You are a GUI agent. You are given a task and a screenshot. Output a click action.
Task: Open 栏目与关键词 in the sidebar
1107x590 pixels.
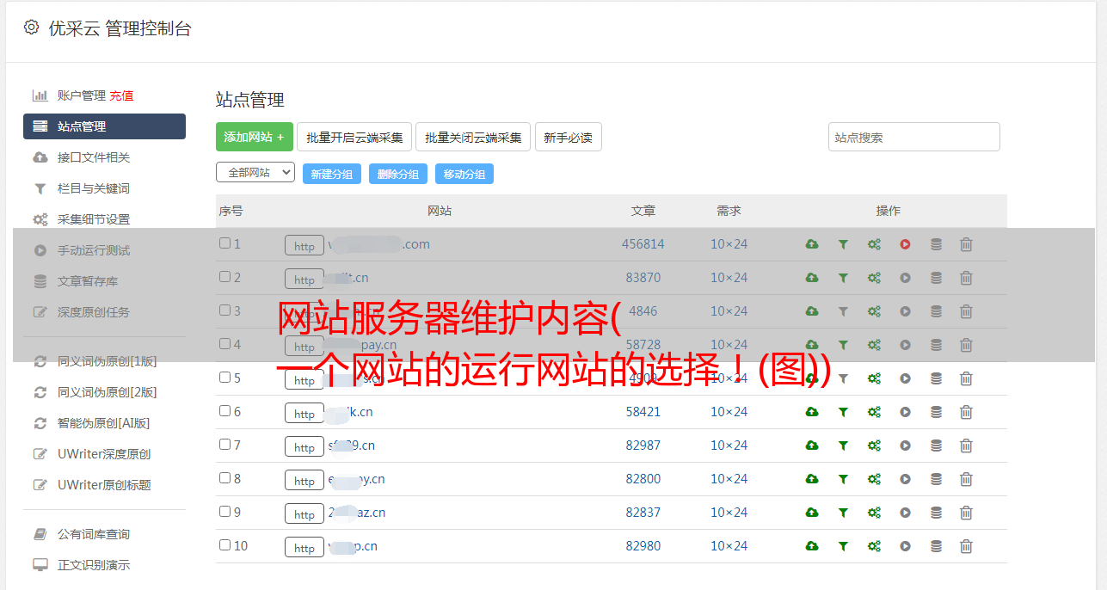pyautogui.click(x=94, y=188)
